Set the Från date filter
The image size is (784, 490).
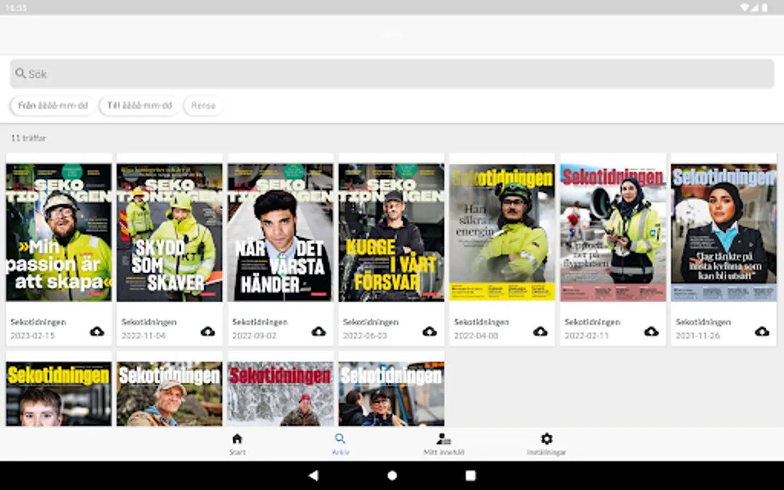click(x=52, y=105)
